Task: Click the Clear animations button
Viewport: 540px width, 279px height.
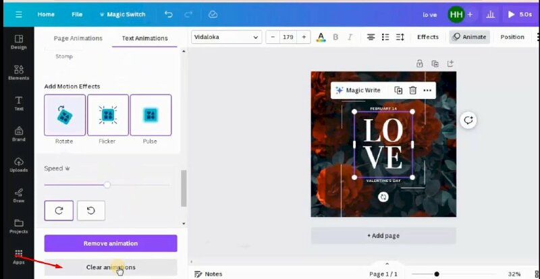Action: tap(111, 268)
